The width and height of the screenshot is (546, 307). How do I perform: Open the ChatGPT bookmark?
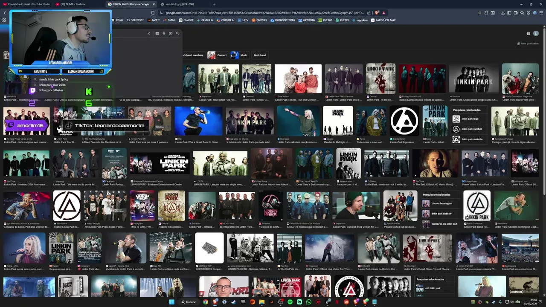point(186,20)
